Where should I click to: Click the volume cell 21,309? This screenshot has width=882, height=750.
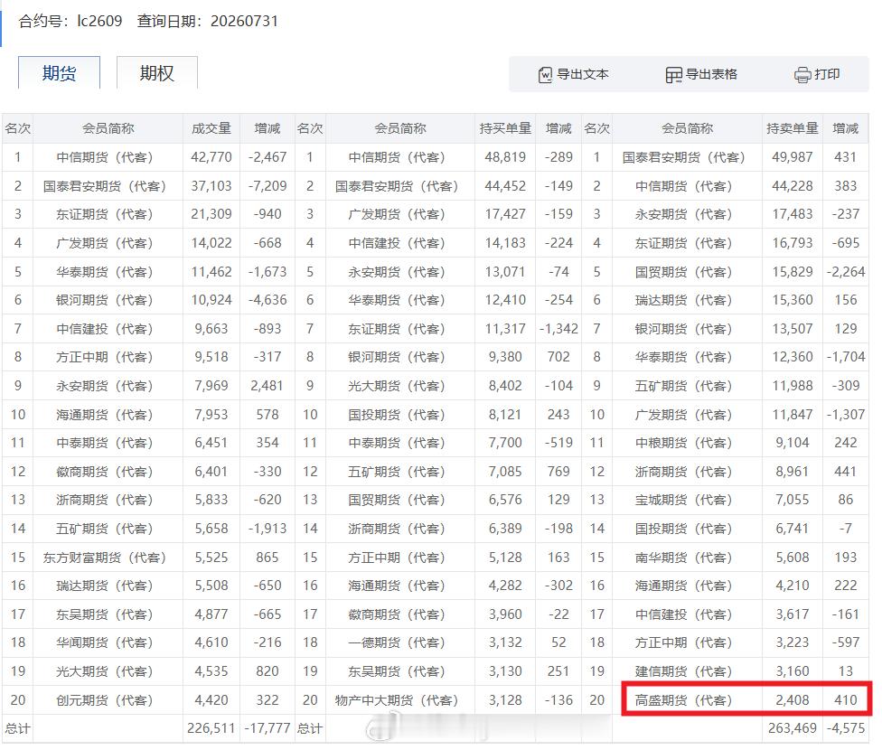coord(211,214)
